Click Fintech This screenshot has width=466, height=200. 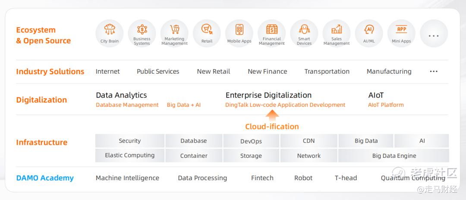(262, 178)
